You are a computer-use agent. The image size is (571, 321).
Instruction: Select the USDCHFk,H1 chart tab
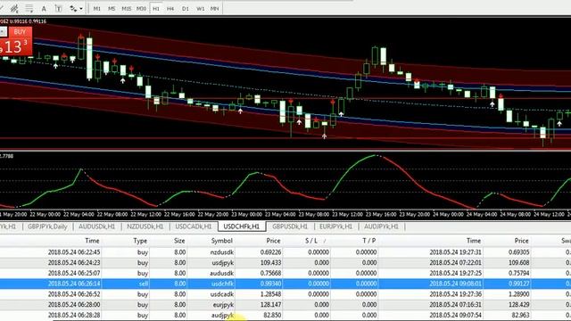(242, 226)
